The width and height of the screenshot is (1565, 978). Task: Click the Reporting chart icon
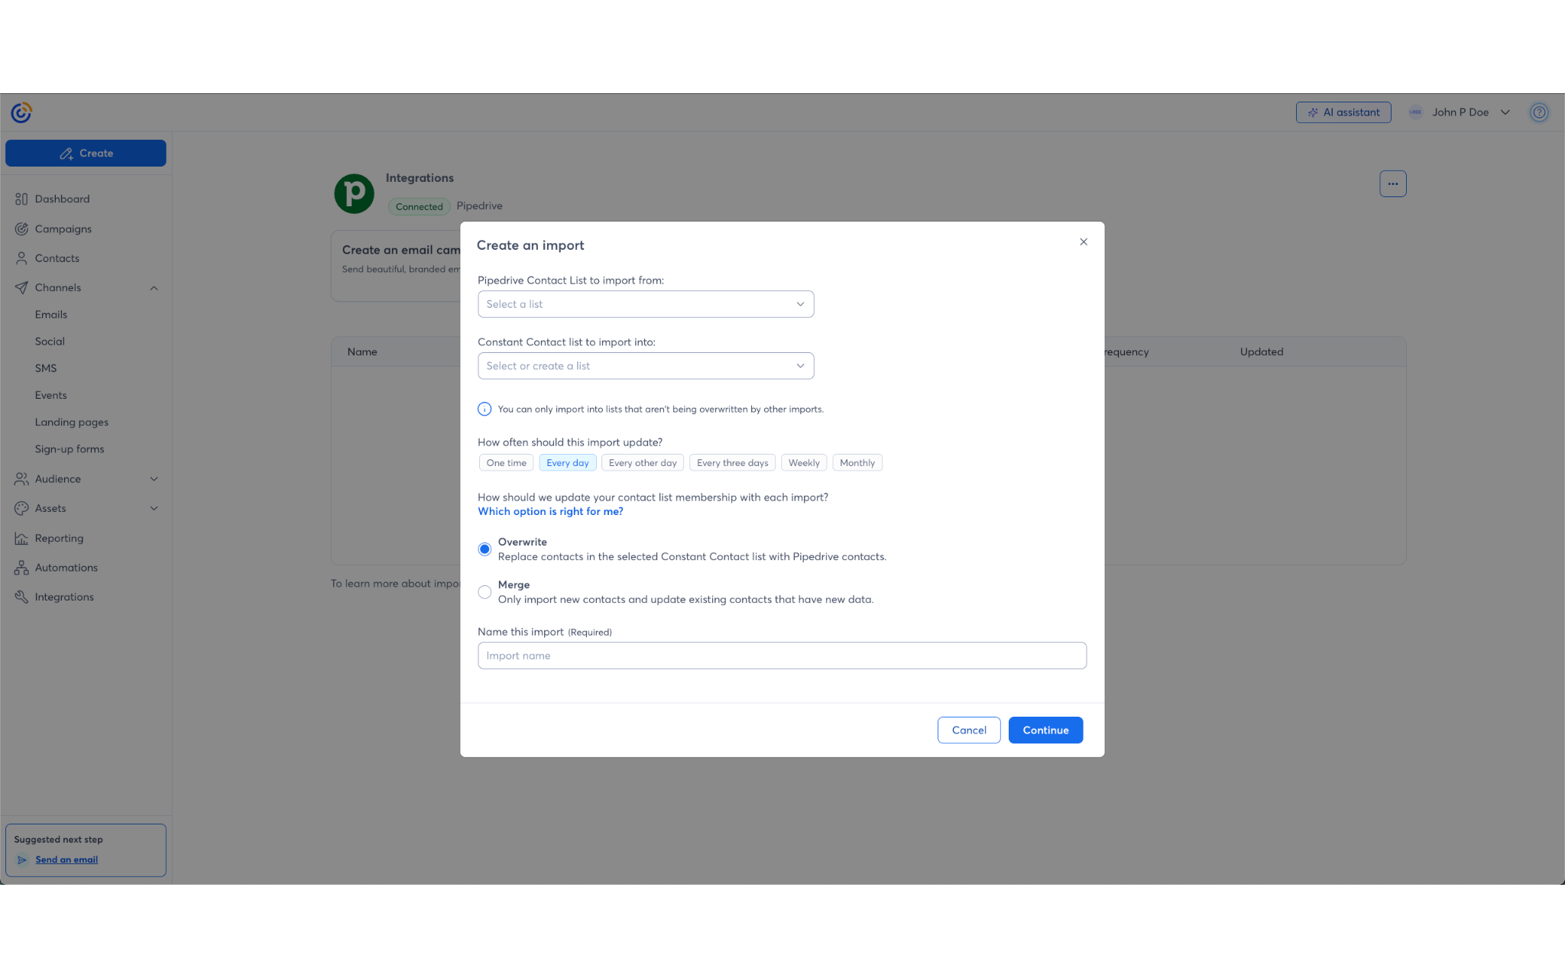pyautogui.click(x=21, y=539)
